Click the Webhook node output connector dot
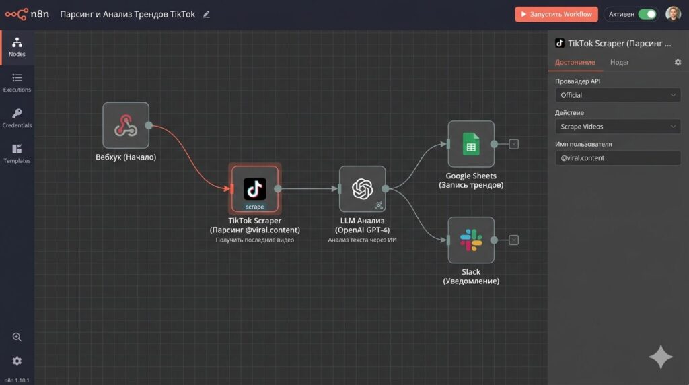Image resolution: width=689 pixels, height=385 pixels. [x=149, y=125]
